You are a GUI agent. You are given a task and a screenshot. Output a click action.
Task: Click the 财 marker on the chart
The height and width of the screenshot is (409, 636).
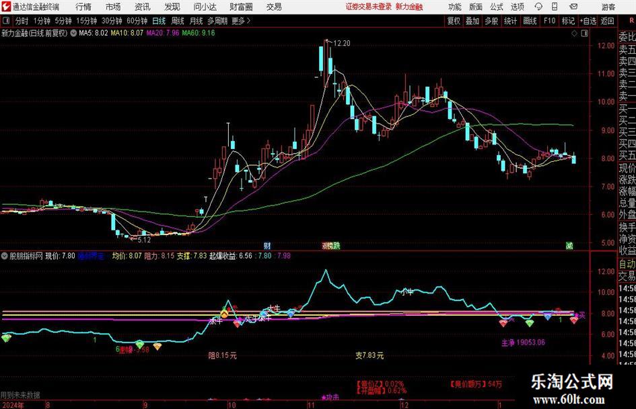[x=267, y=246]
